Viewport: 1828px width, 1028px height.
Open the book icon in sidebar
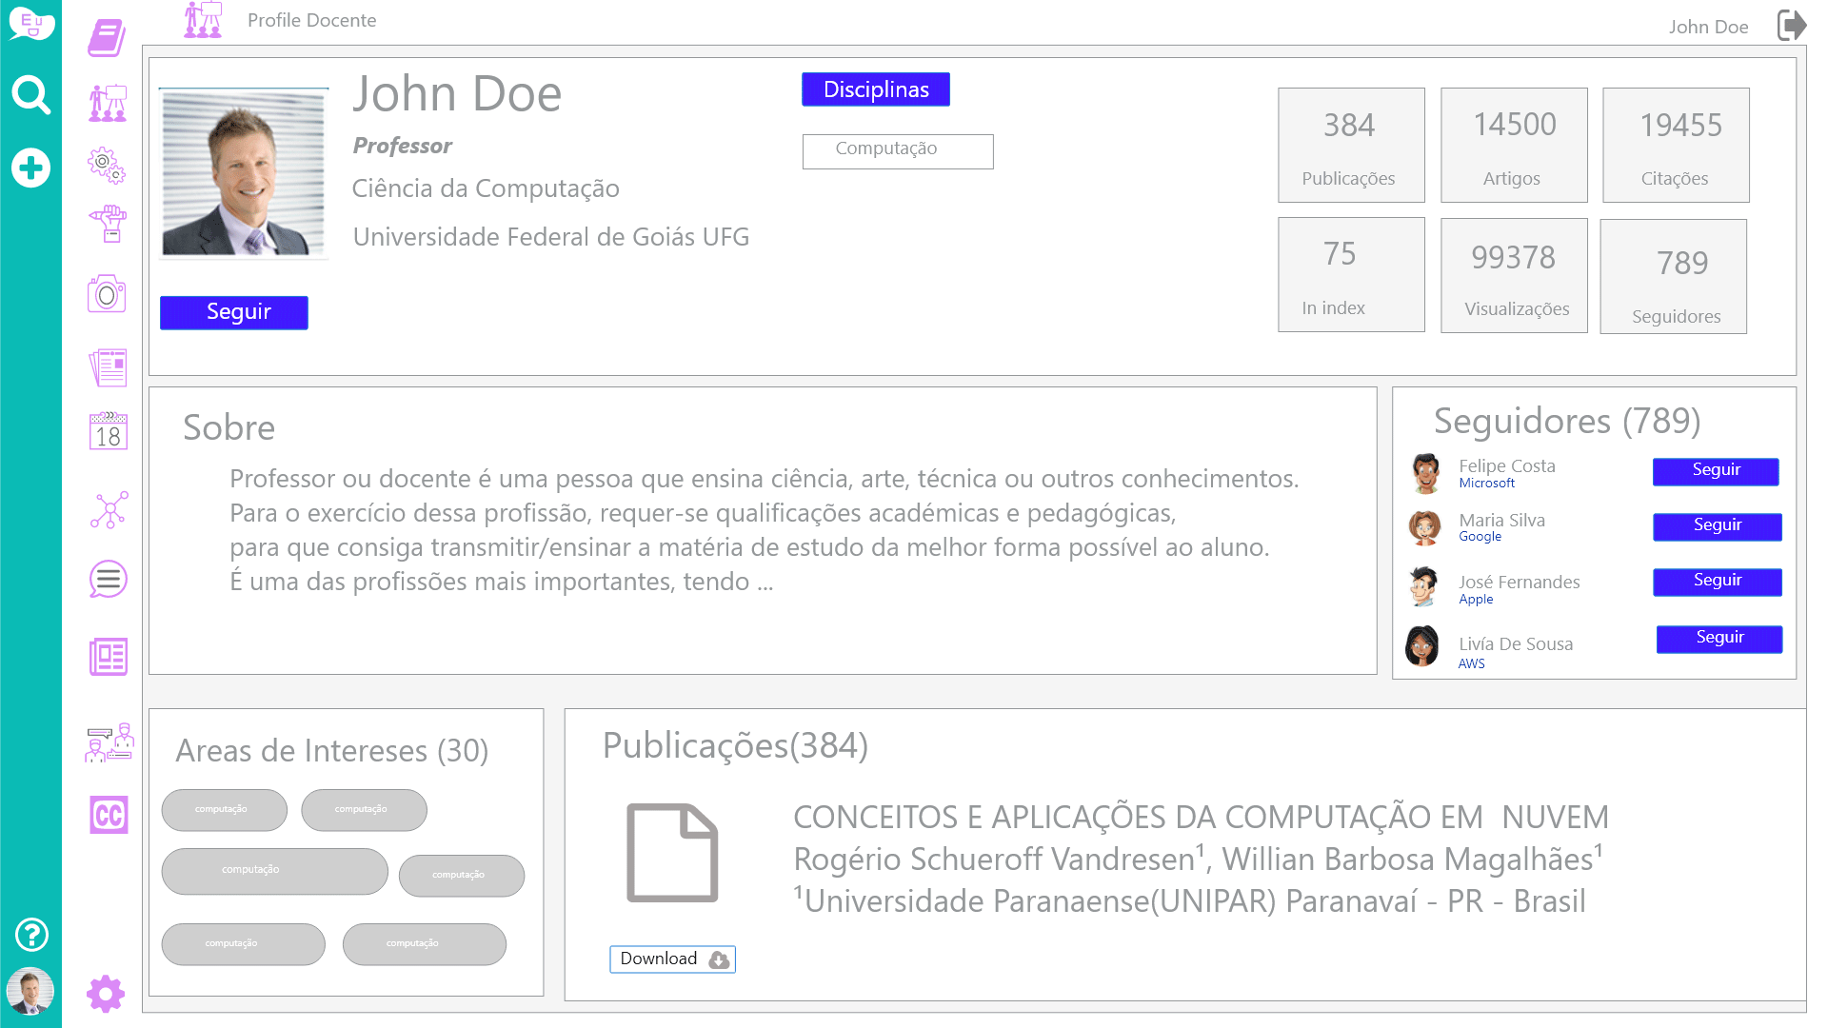tap(107, 38)
